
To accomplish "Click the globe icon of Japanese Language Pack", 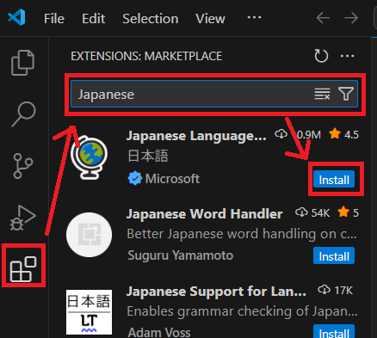I will click(x=89, y=157).
